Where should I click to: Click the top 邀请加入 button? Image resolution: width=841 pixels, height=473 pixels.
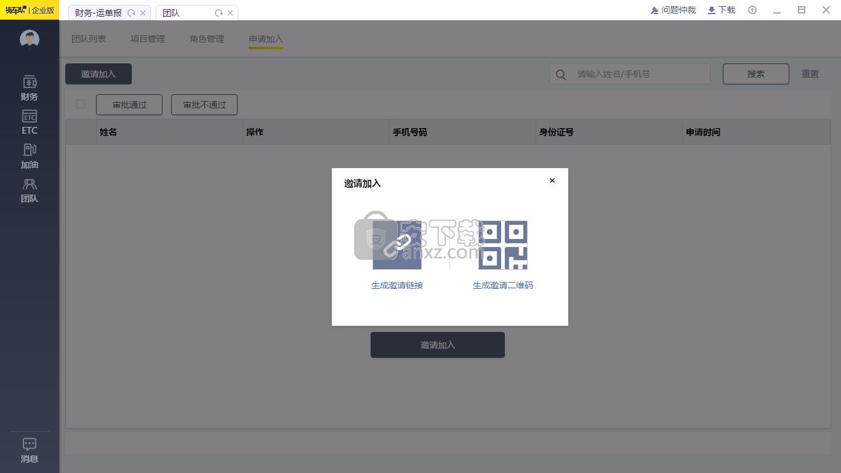[99, 74]
